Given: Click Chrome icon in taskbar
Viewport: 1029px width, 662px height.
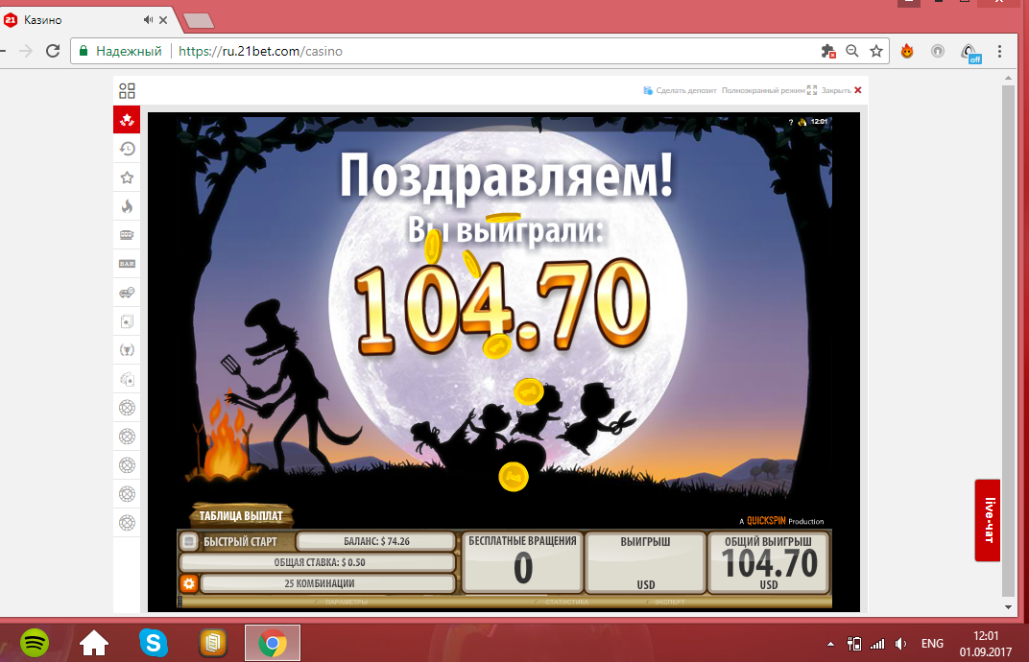Looking at the screenshot, I should pos(273,643).
